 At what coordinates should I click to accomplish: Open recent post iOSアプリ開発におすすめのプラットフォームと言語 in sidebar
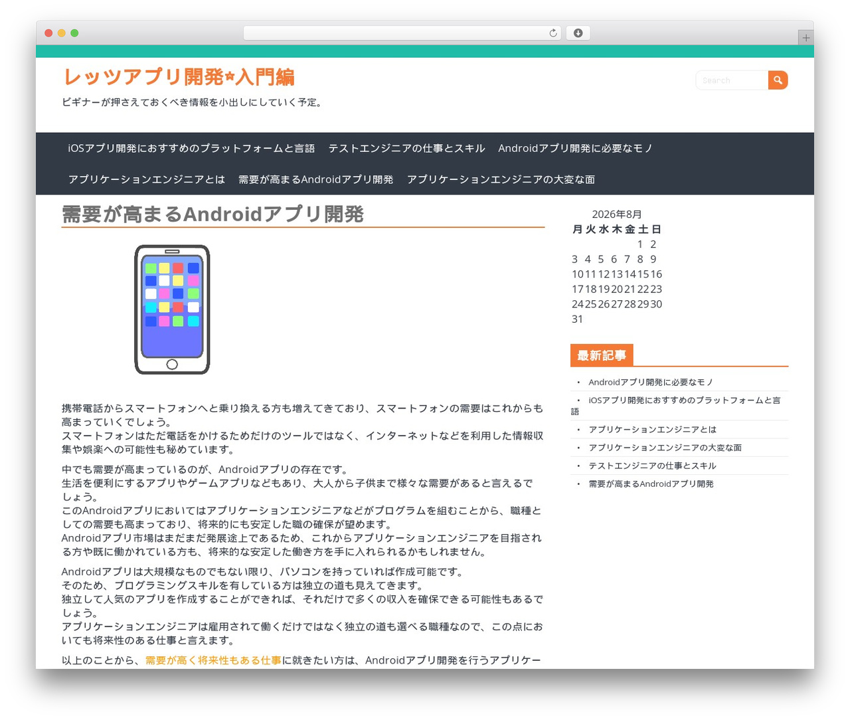[676, 405]
